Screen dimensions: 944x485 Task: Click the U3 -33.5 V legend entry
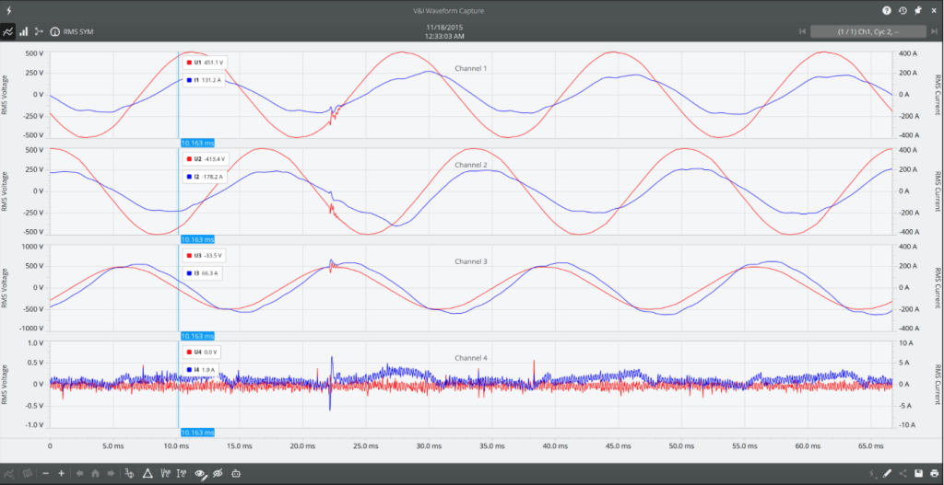tap(204, 256)
